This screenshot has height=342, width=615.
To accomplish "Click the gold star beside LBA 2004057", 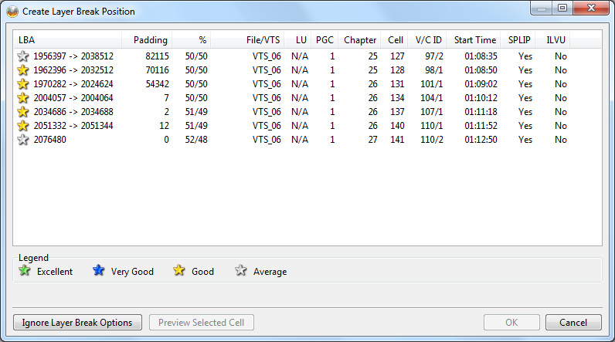I will point(23,98).
